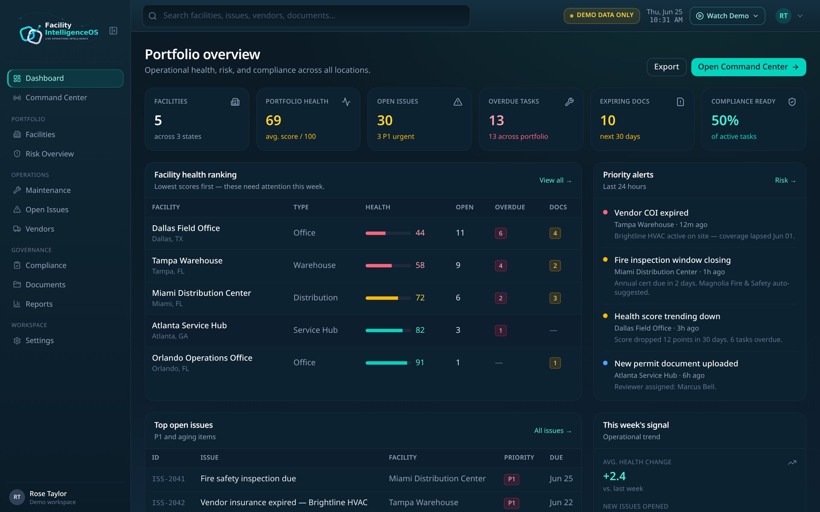Open the Reports page

65,304
